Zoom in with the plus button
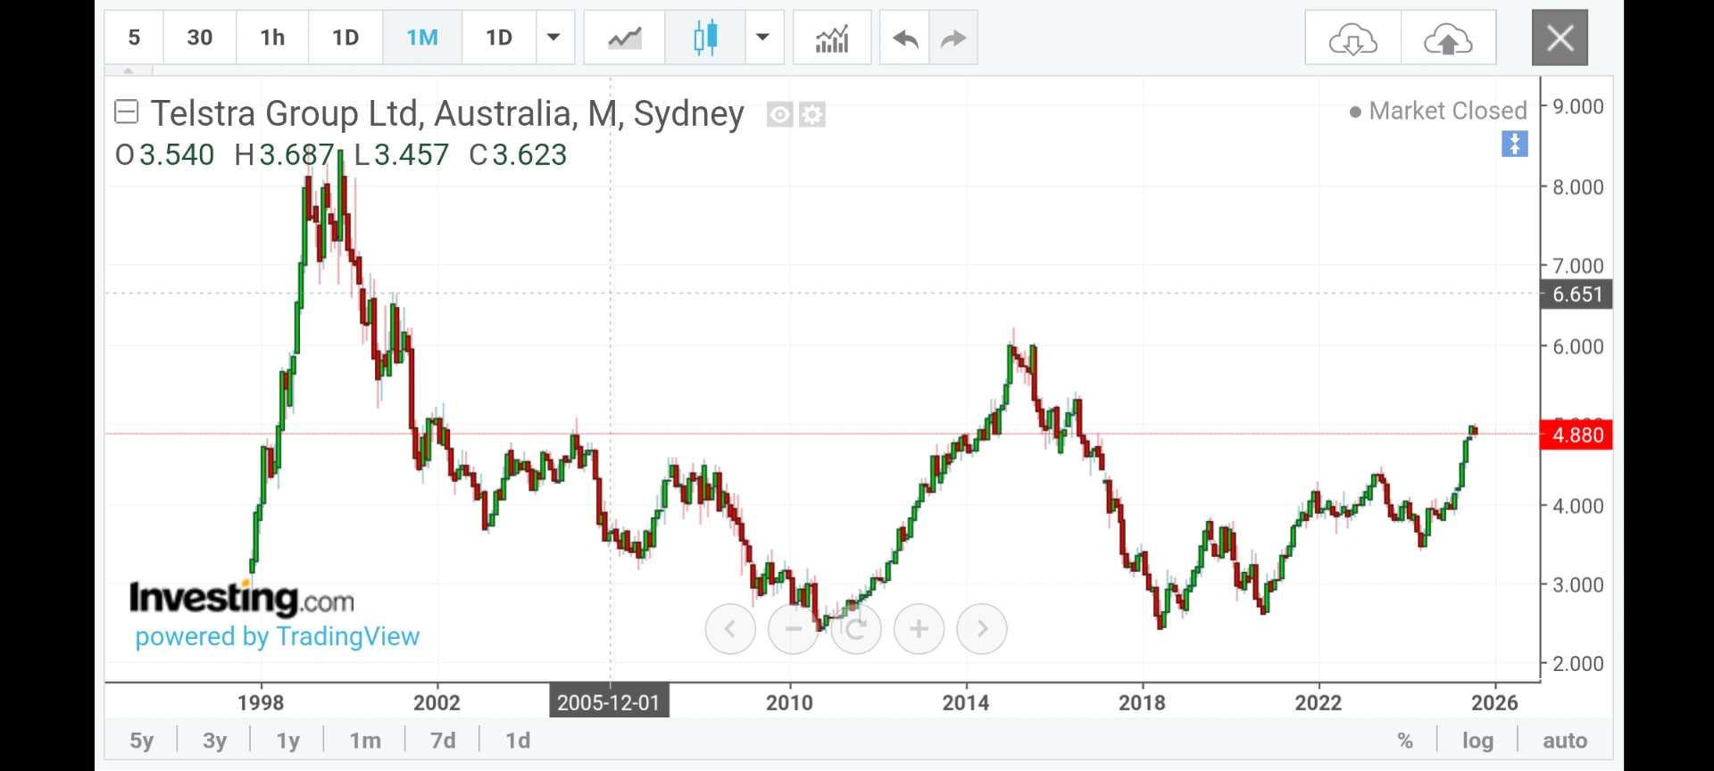 tap(919, 629)
